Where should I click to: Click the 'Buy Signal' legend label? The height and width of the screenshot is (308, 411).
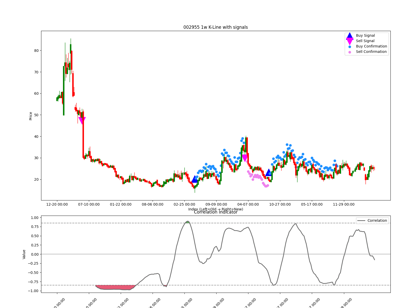pyautogui.click(x=365, y=35)
